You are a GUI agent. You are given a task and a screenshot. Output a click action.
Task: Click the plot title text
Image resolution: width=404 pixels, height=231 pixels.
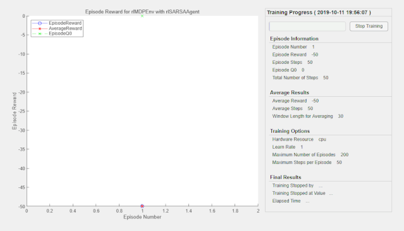tap(142, 12)
